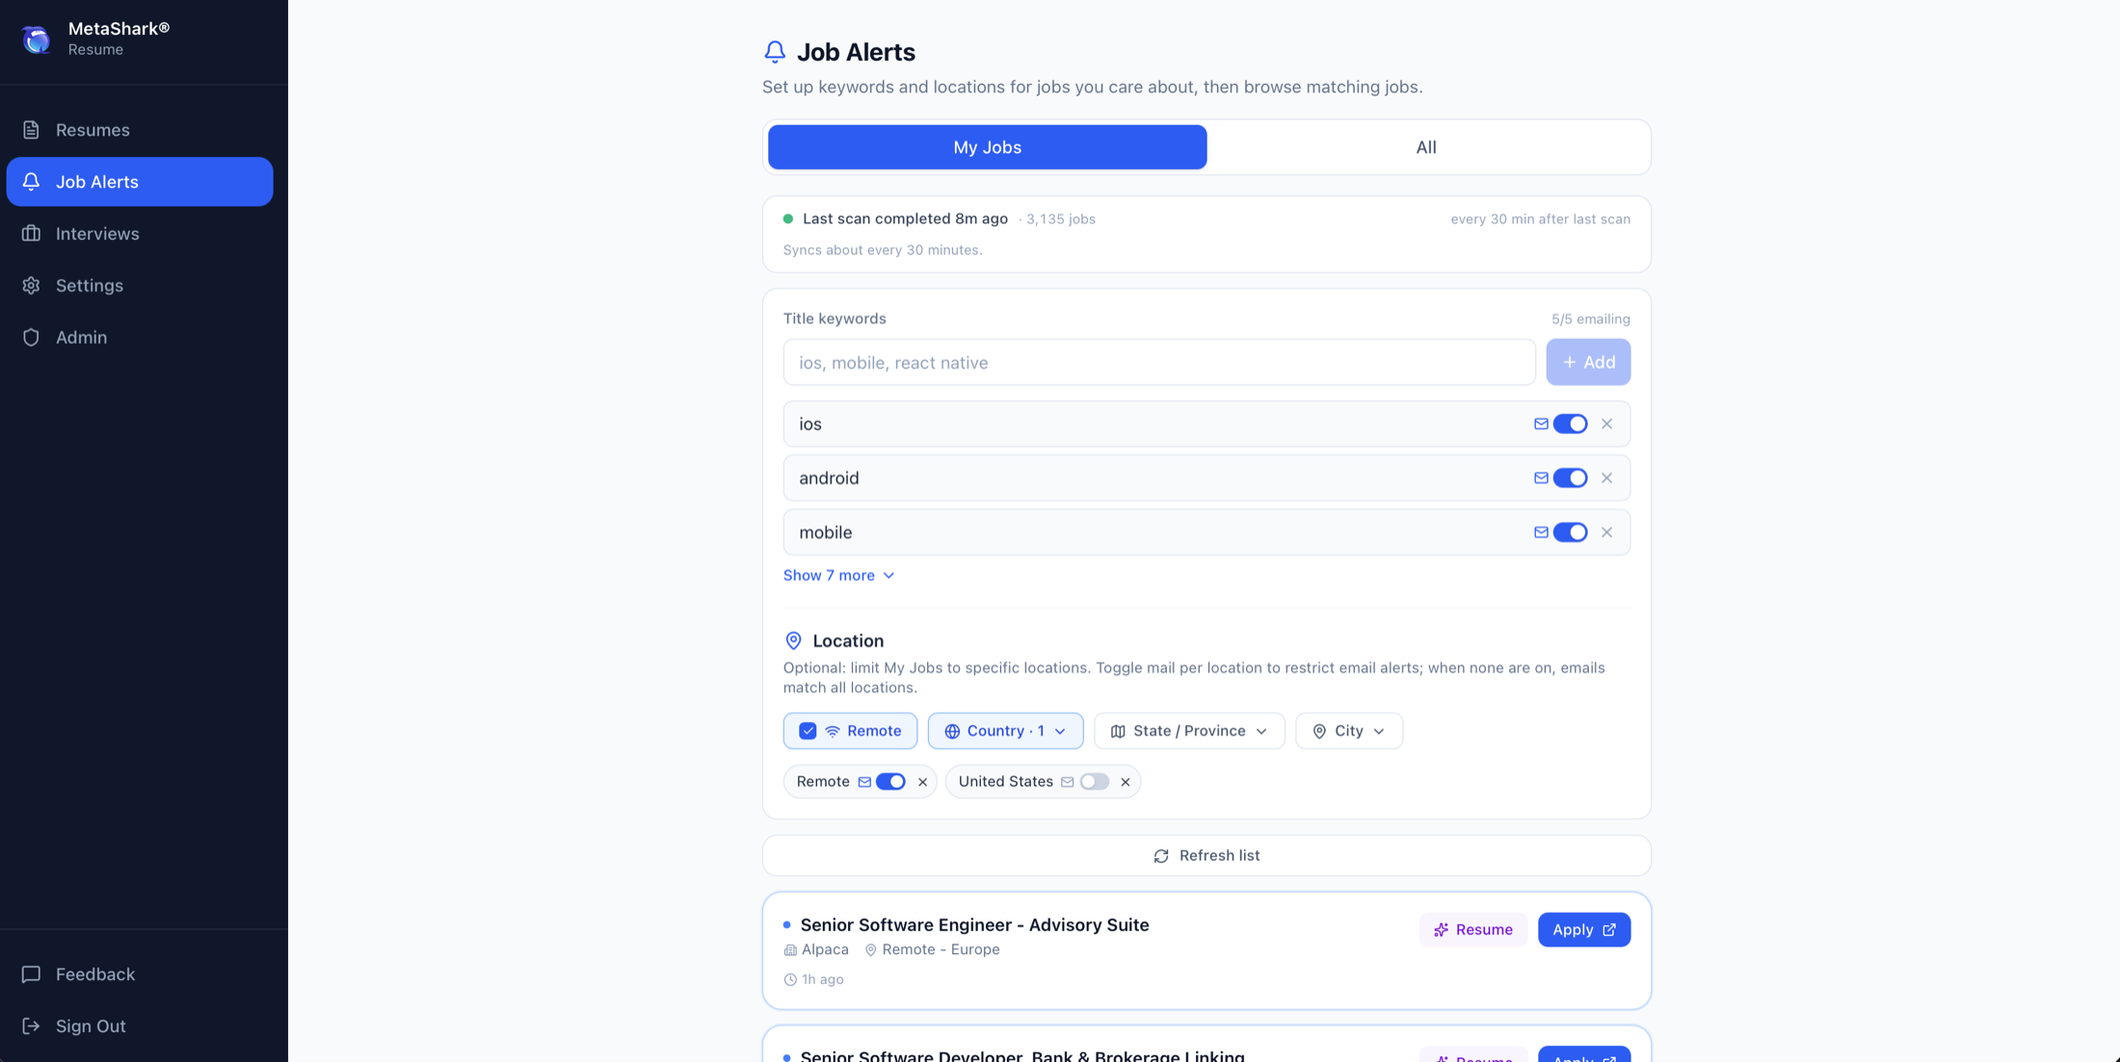
Task: Open Resumes from the sidebar
Action: (140, 130)
